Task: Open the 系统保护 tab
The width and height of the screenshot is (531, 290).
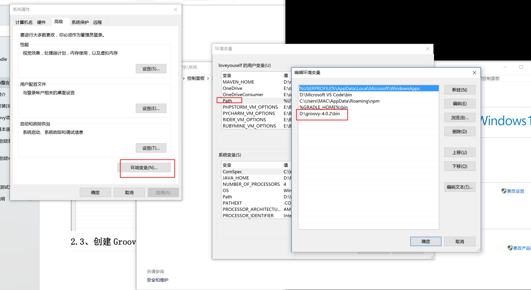Action: [80, 22]
